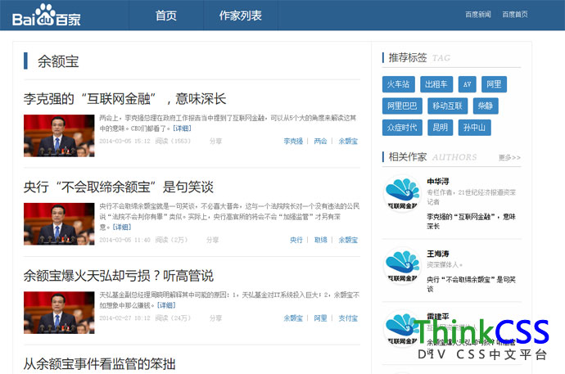565x374 pixels.
Task: Click the 昆明 recommended tag
Action: tap(440, 128)
